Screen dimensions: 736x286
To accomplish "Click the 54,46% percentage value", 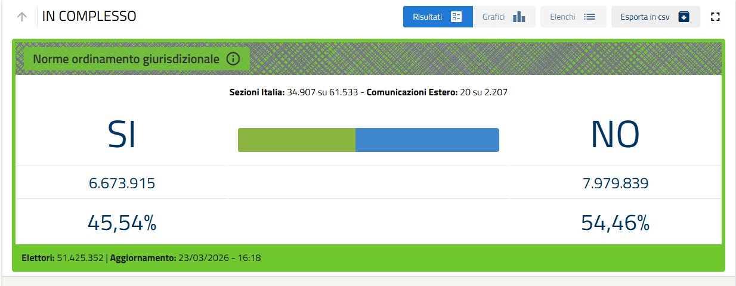I will (615, 222).
